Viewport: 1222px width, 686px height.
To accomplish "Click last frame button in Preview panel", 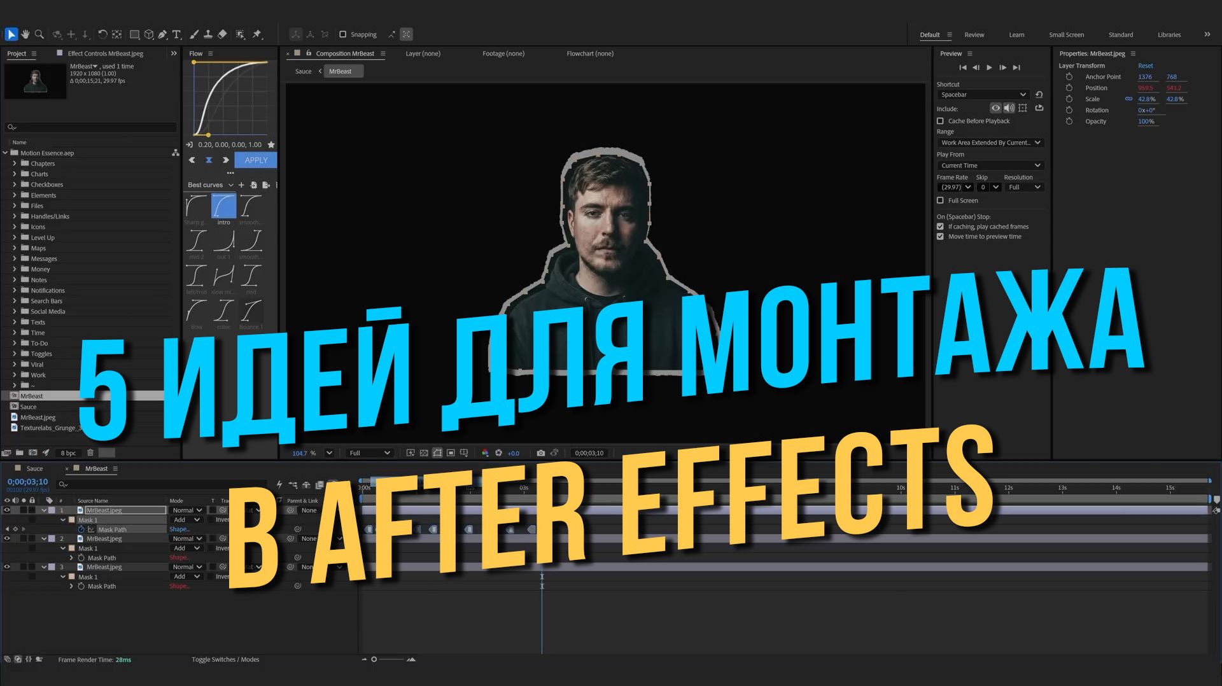I will (1016, 67).
